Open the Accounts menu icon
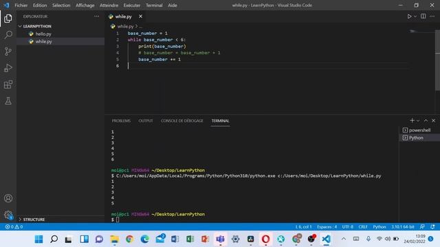Image resolution: width=440 pixels, height=247 pixels. pos(8,198)
